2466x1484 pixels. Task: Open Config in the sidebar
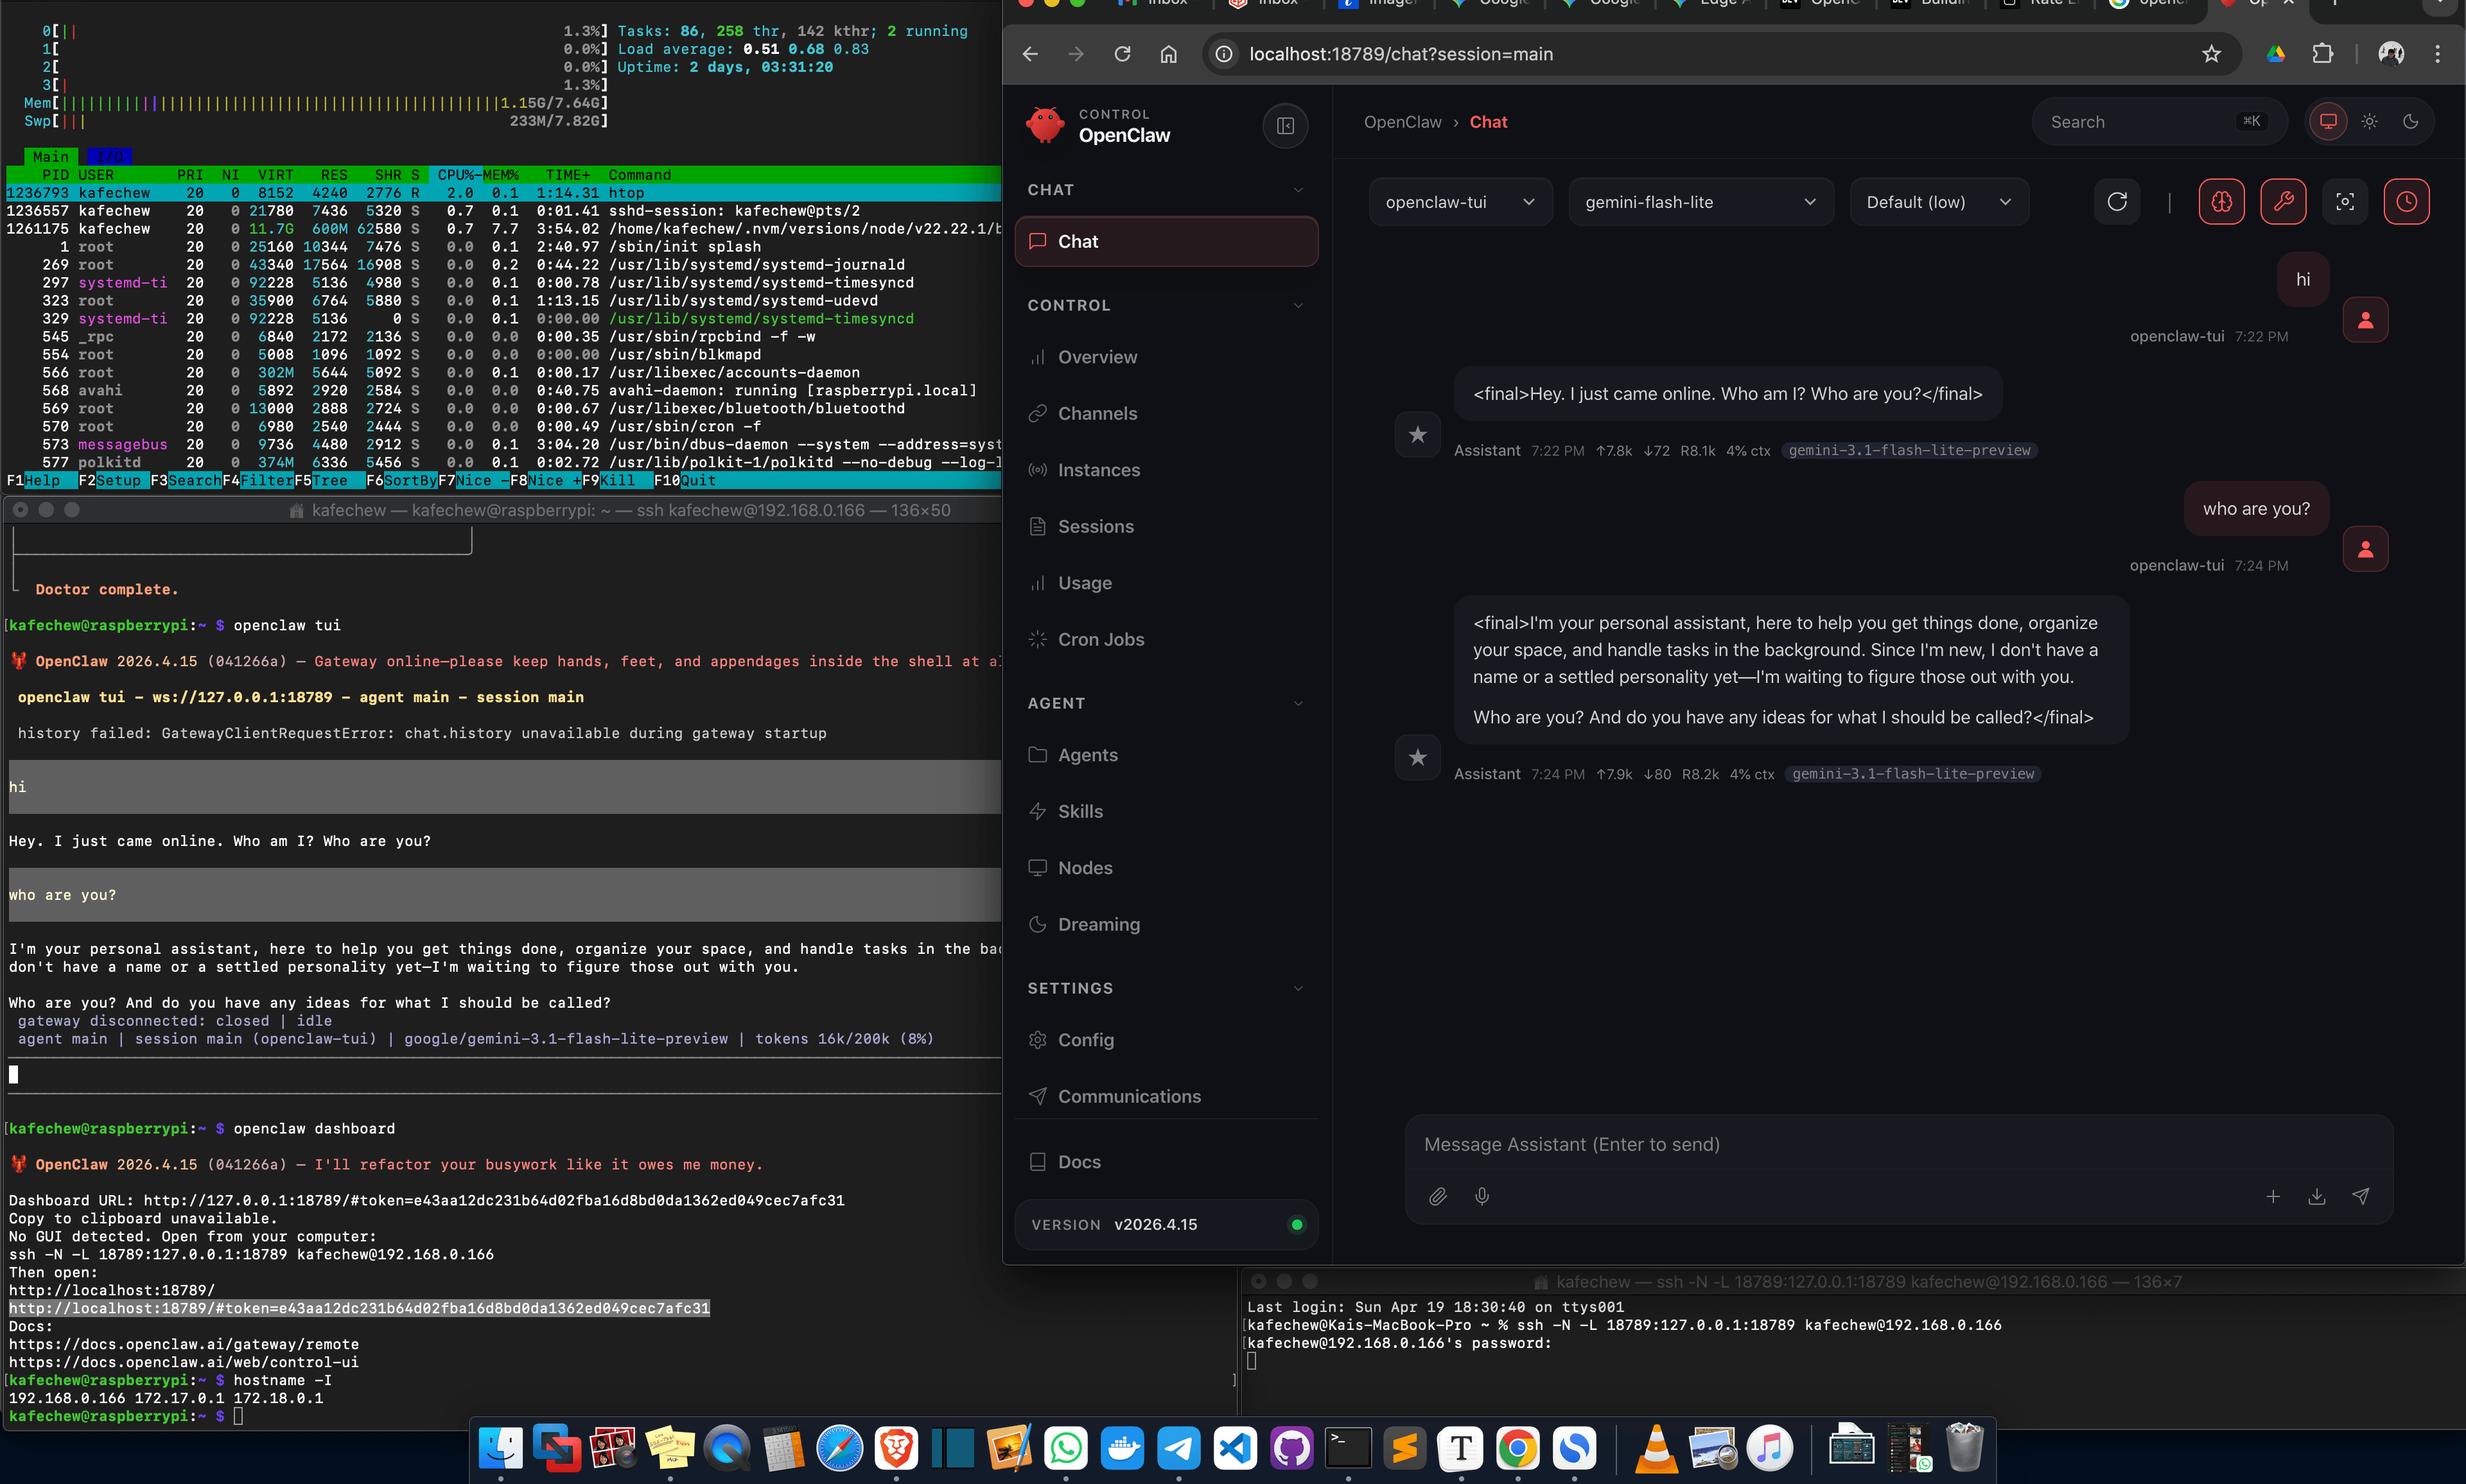[x=1166, y=1040]
